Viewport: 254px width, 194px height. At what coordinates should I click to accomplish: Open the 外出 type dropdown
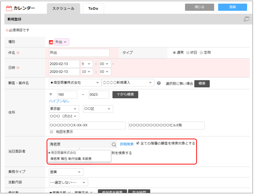[62, 42]
